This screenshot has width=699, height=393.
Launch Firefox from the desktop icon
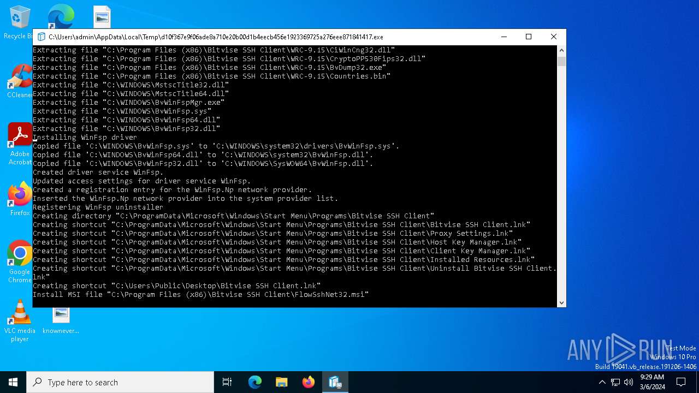tap(20, 199)
